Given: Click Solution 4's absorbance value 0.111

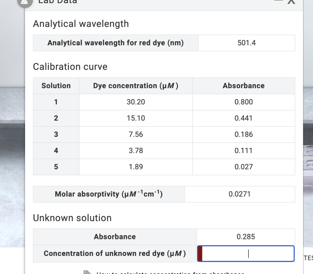Looking at the screenshot, I should click(244, 151).
